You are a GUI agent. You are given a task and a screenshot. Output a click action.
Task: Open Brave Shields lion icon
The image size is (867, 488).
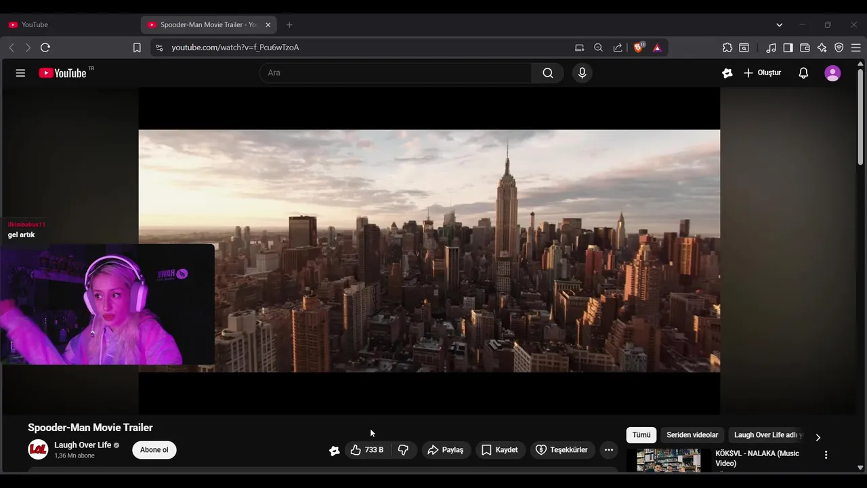[639, 47]
